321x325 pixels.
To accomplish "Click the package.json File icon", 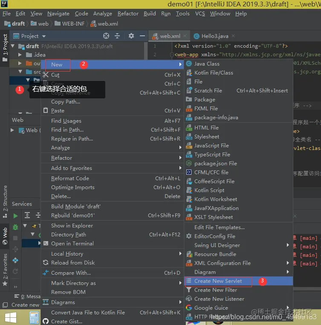I will tap(189, 163).
